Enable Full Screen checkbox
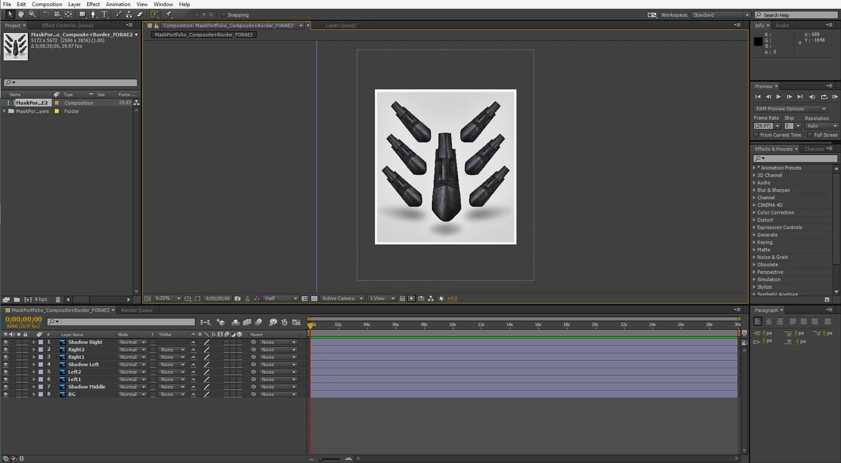 pyautogui.click(x=810, y=135)
